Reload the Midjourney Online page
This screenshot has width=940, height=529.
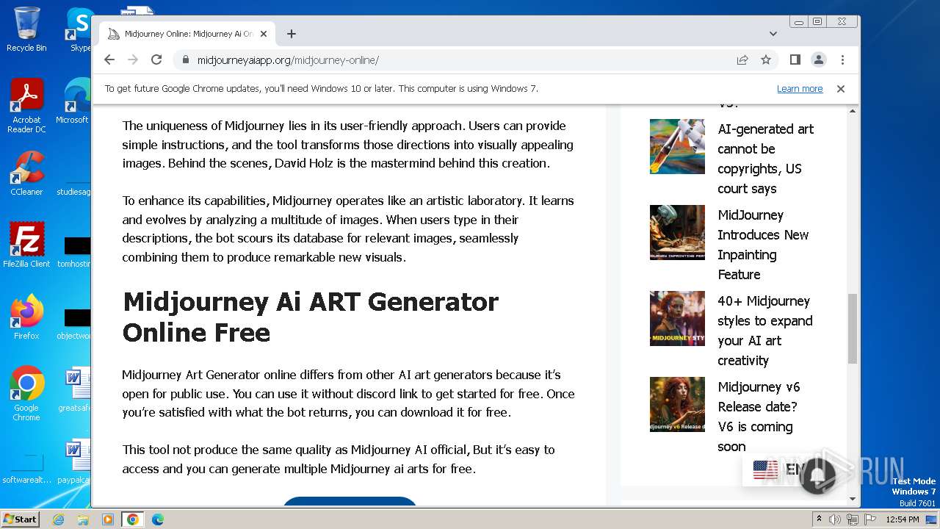tap(156, 60)
